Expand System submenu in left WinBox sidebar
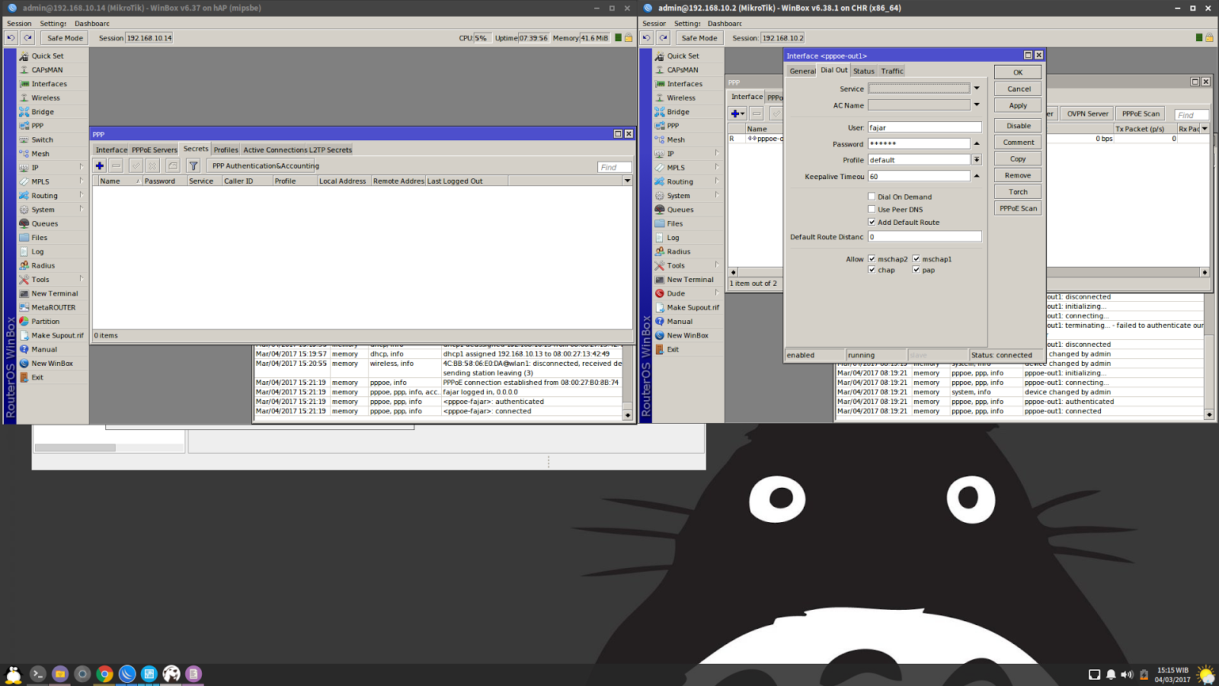This screenshot has height=686, width=1219. (x=82, y=209)
